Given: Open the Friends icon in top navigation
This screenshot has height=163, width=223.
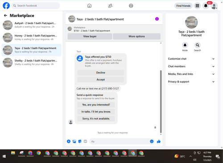Looking at the screenshot, I should click(110, 6).
